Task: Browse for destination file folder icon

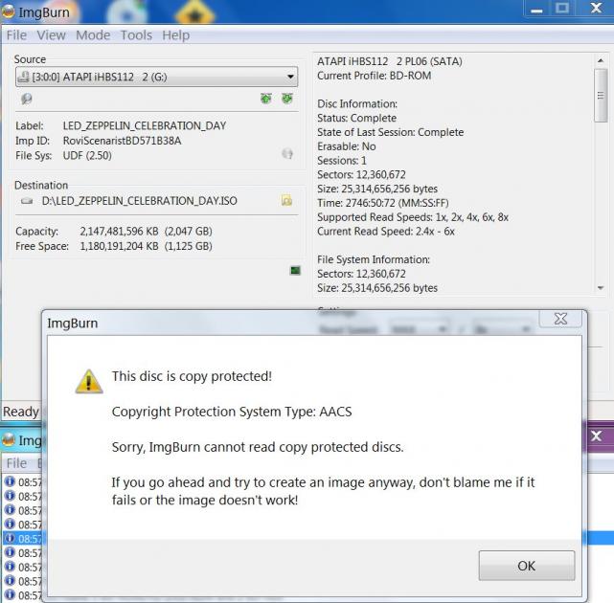Action: 286,200
